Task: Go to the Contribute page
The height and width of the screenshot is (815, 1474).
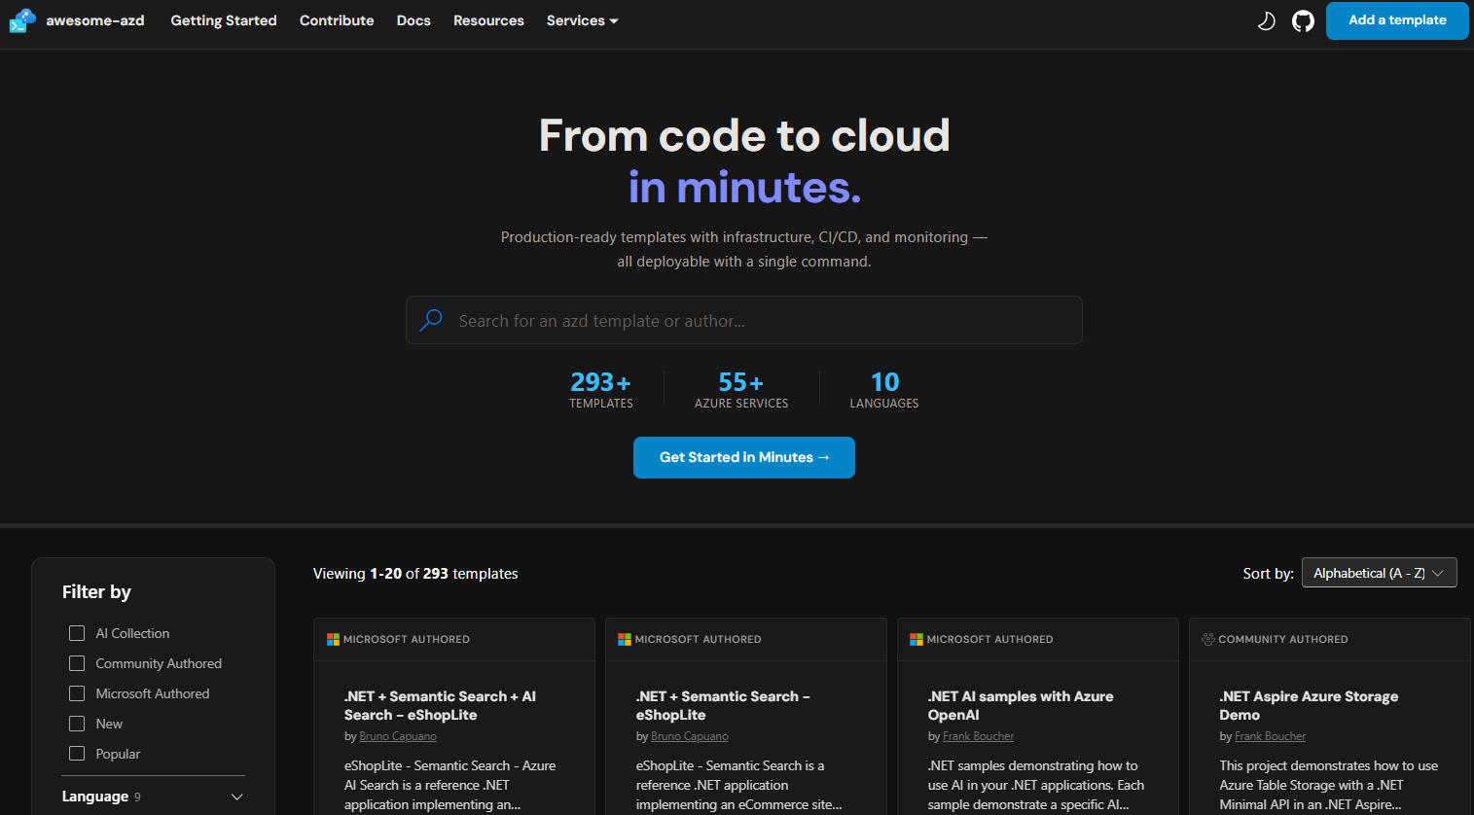Action: (337, 20)
